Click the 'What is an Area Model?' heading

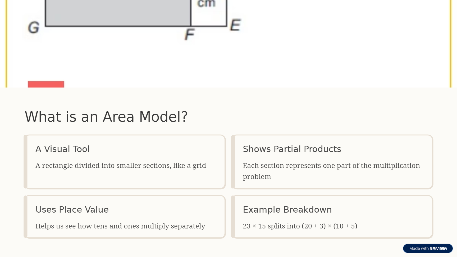coord(106,117)
